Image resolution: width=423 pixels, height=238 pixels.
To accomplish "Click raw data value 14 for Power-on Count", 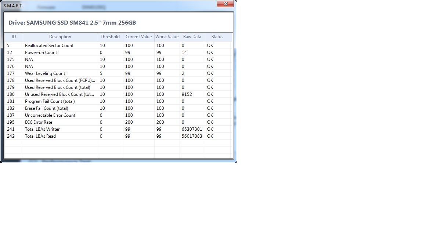I will coord(184,53).
